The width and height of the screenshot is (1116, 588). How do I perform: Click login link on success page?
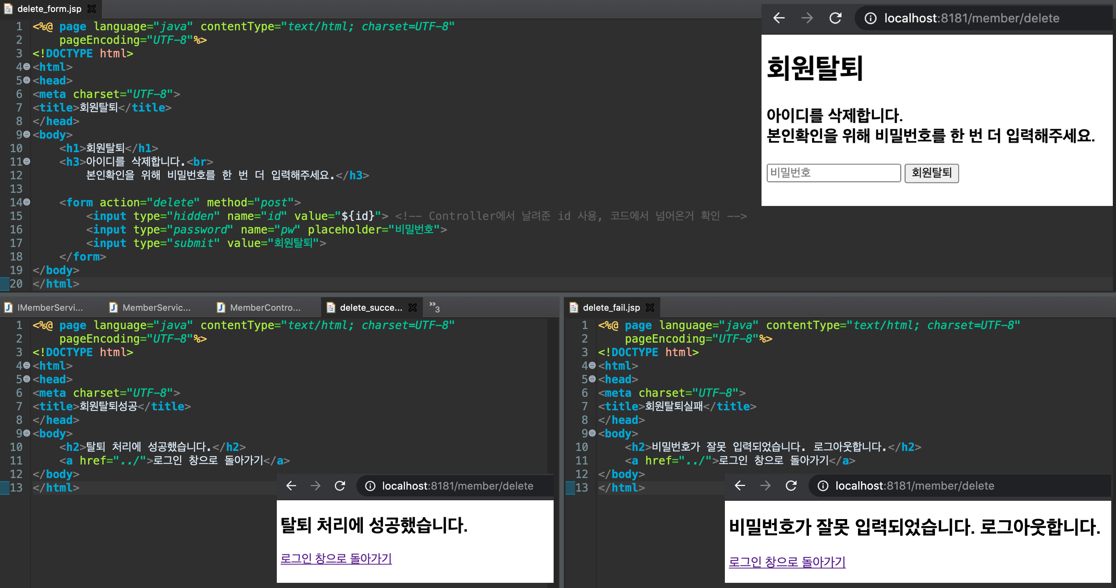pos(336,558)
